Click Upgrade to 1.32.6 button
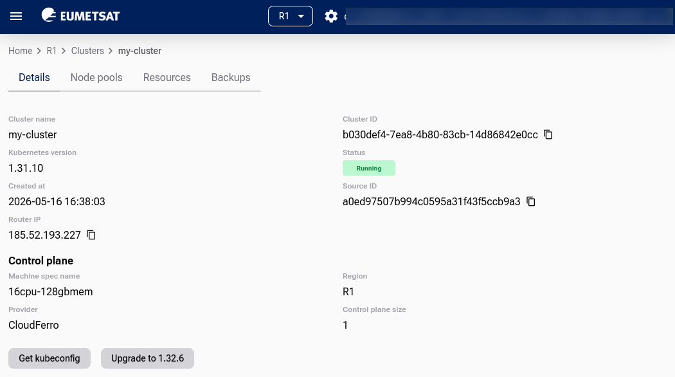 147,358
